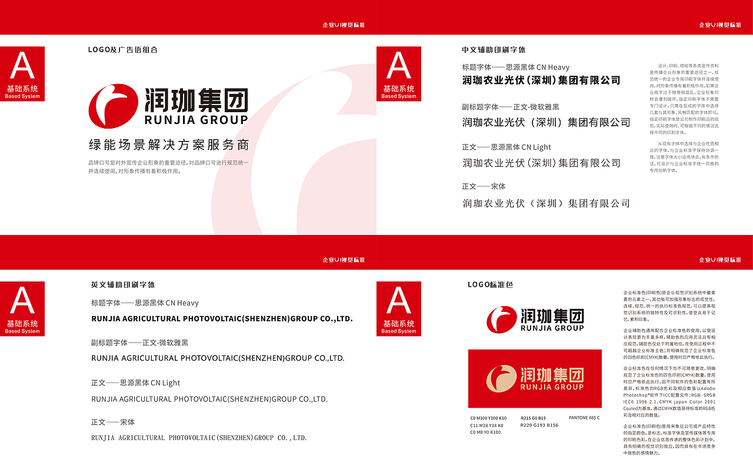Screen dimensions: 753x470
Task: Click 标题字体——思源黑体 CN Heavy on Chinese font page
Action: point(516,68)
